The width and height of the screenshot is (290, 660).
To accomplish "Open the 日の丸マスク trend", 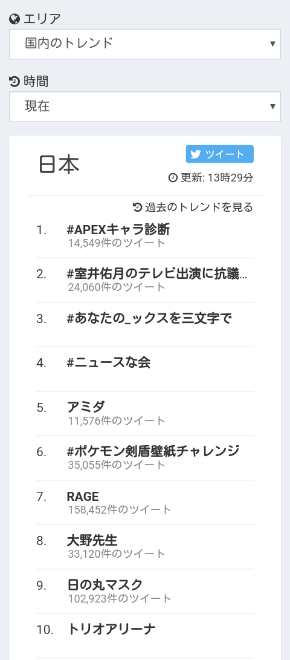I will coord(105,584).
